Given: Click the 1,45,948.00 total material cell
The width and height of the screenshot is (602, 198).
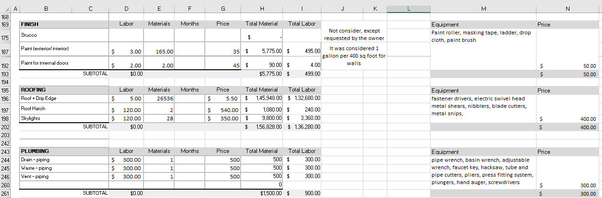Looking at the screenshot, I should click(x=262, y=99).
